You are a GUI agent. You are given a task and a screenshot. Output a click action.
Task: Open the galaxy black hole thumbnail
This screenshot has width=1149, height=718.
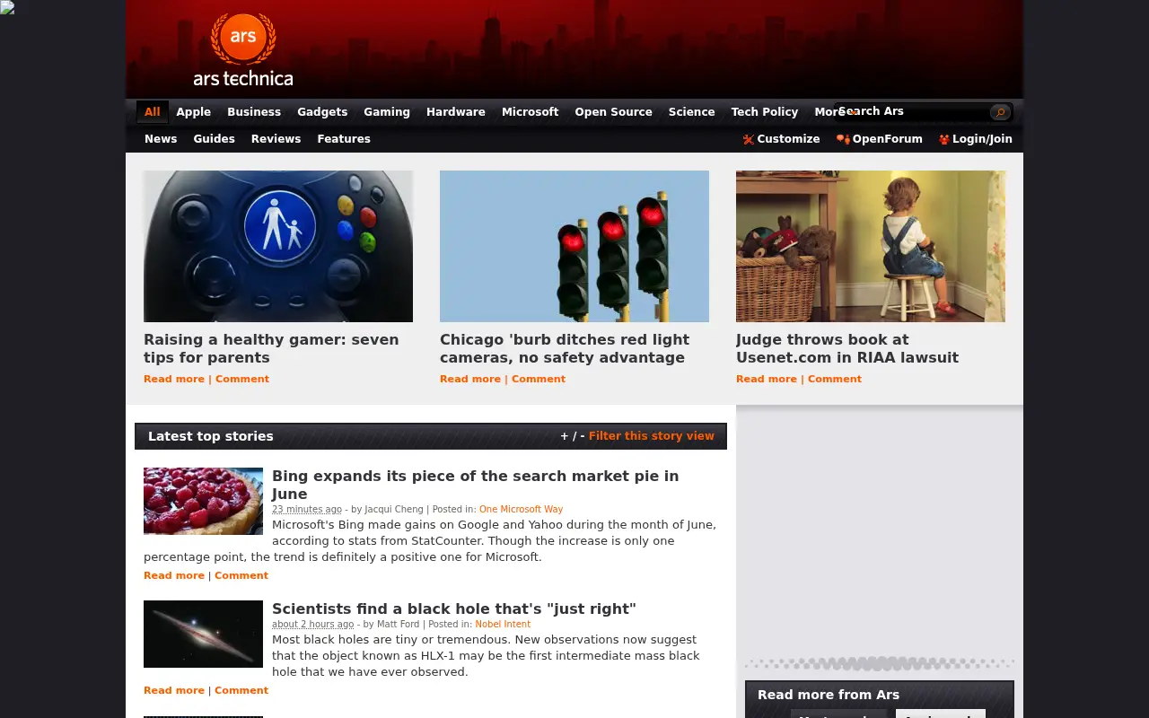coord(203,634)
